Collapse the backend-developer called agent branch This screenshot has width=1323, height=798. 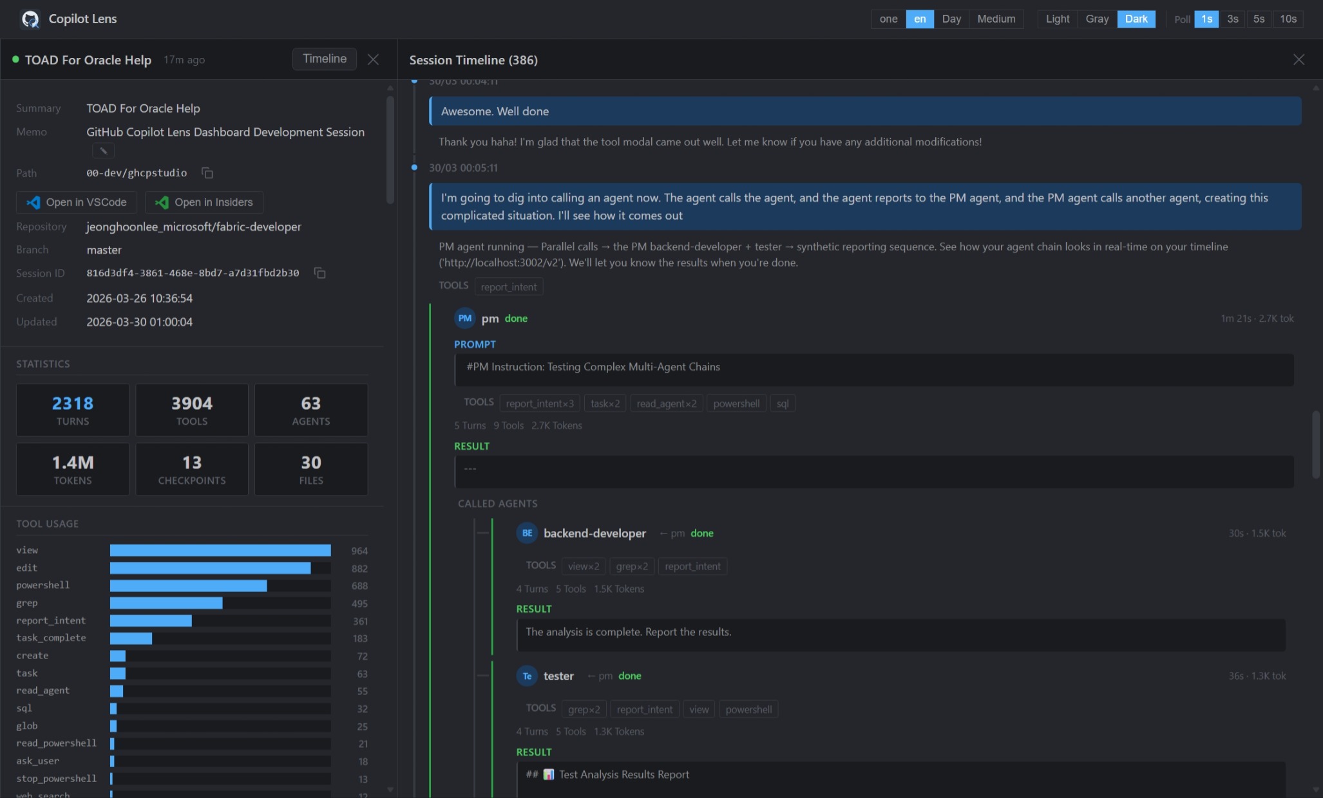click(483, 533)
